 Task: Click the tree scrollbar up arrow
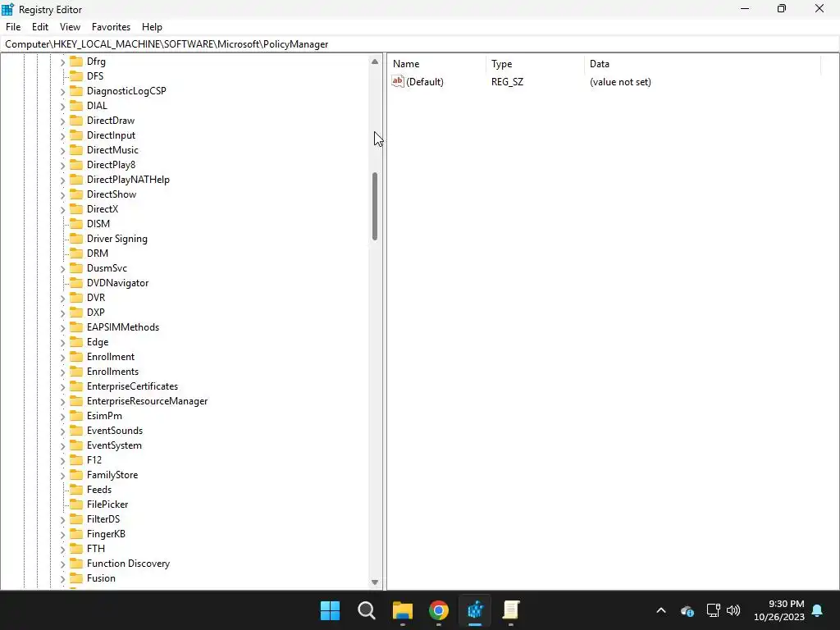coord(374,62)
